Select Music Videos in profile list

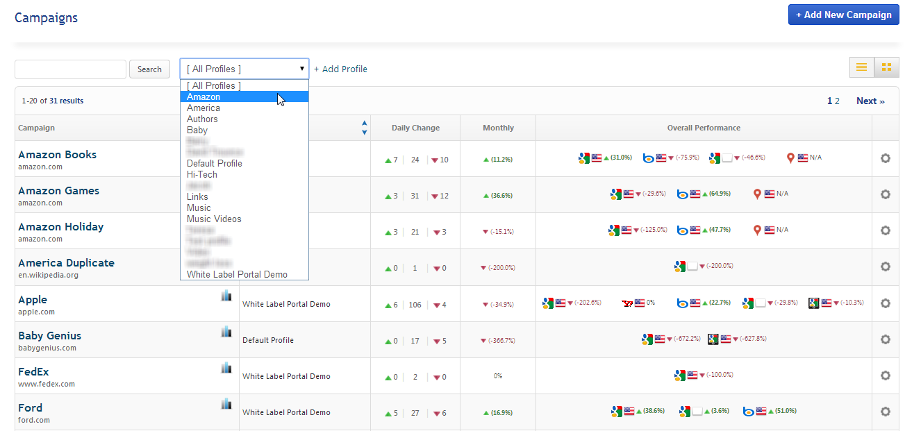214,219
